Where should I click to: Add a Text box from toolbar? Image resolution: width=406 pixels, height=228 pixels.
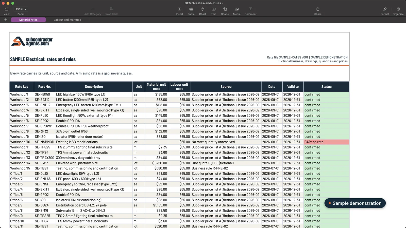(x=214, y=9)
